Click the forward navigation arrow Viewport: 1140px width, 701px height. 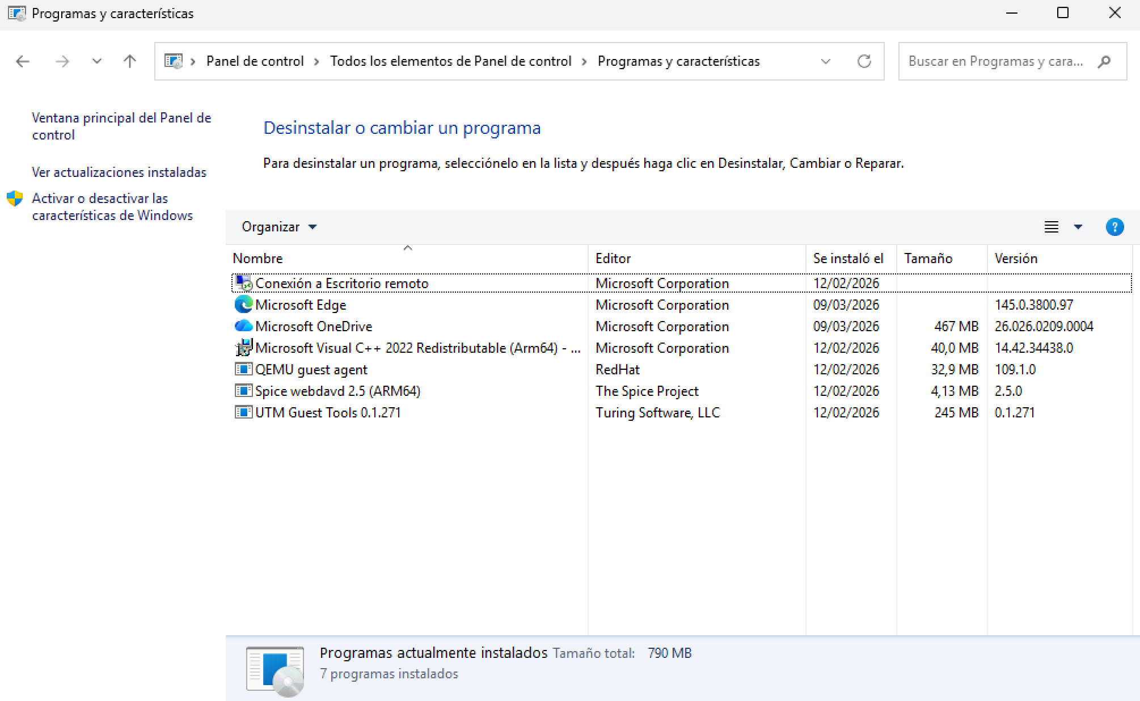coord(62,61)
